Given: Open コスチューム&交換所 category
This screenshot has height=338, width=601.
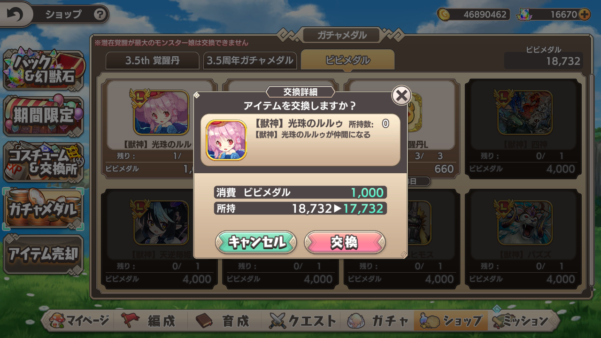Looking at the screenshot, I should tap(44, 162).
